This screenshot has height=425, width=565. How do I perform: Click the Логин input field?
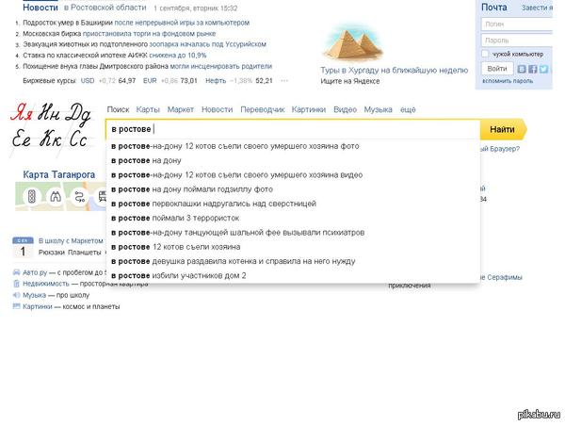(521, 25)
